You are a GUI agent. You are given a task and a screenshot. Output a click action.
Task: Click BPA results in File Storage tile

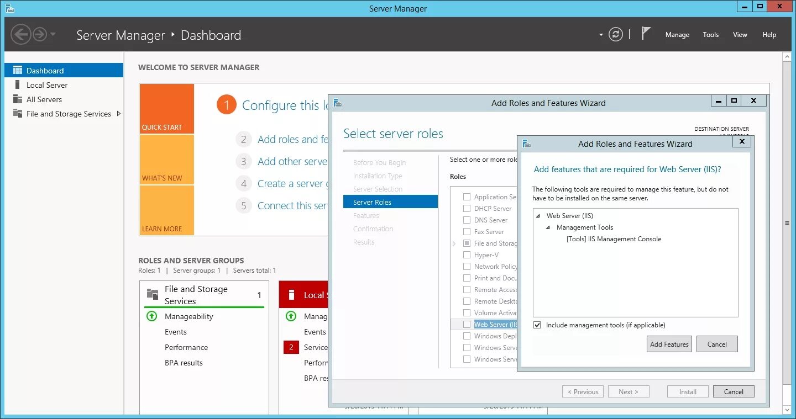[x=184, y=363]
